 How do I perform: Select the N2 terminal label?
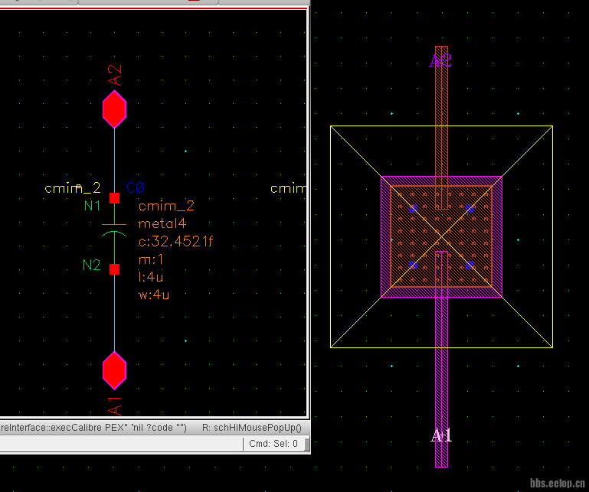click(x=92, y=265)
